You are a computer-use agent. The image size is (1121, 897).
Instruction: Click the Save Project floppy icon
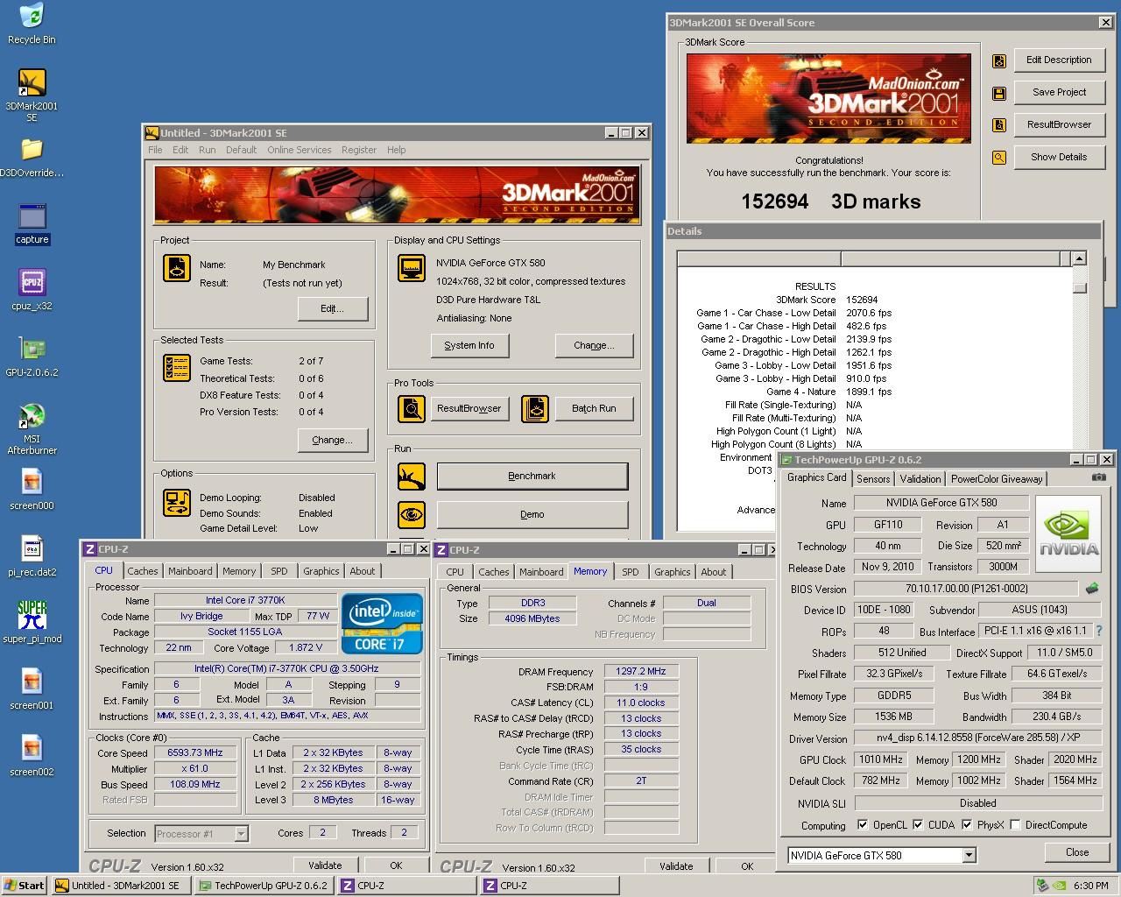999,93
